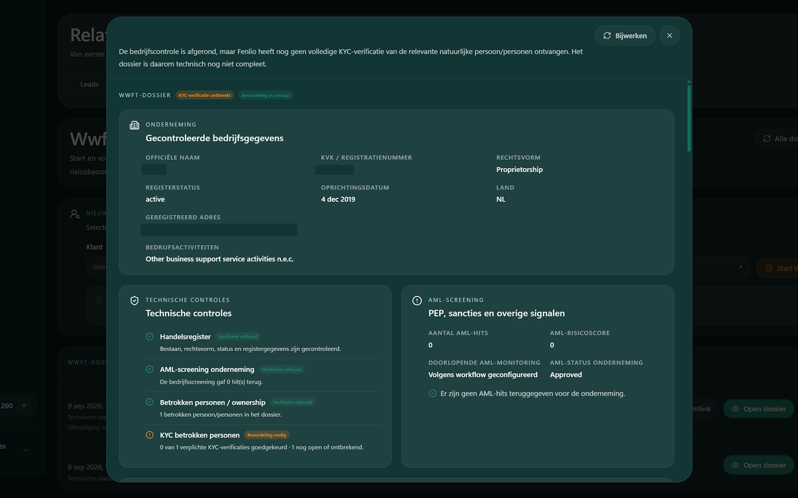Click the eye icon on first Open dossier

[x=736, y=409]
